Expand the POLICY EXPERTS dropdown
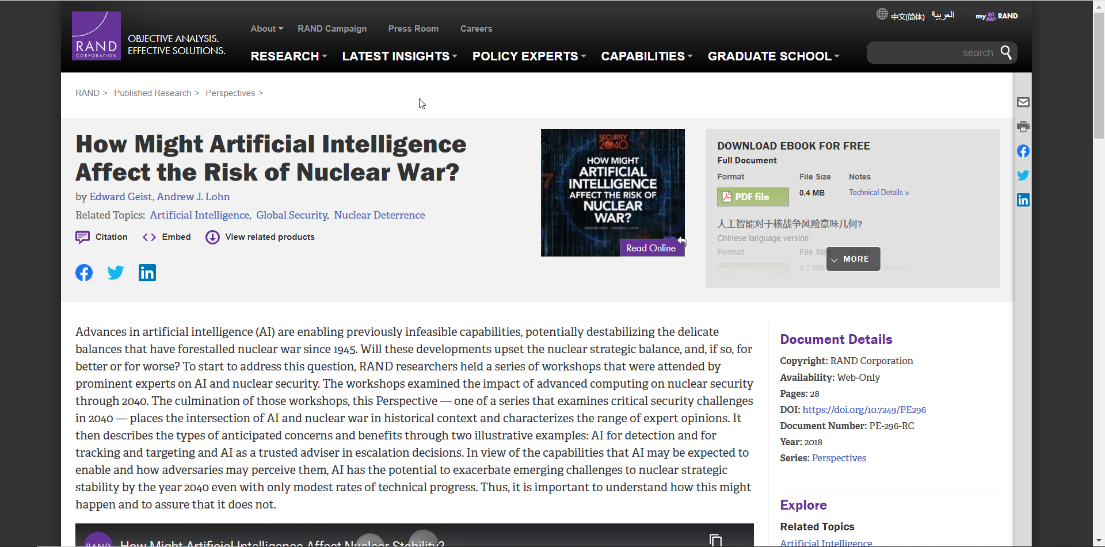 point(529,56)
